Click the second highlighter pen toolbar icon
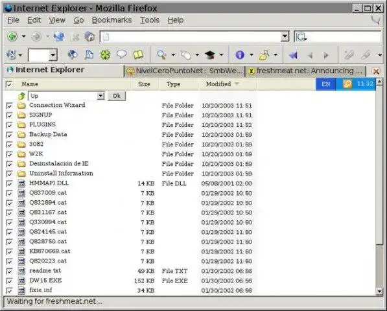The image size is (387, 311). [365, 55]
